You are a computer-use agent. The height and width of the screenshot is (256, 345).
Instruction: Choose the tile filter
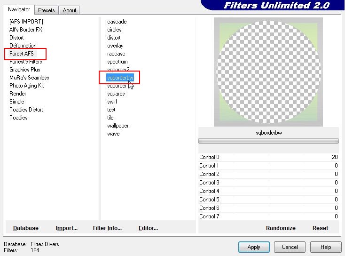coord(110,118)
